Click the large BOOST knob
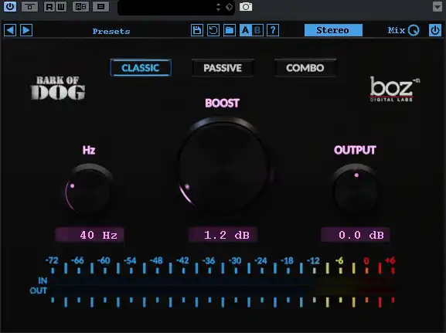Image resolution: width=446 pixels, height=333 pixels. (223, 168)
